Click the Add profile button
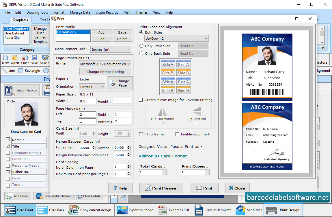Image resolution: width=332 pixels, height=217 pixels. tap(101, 32)
